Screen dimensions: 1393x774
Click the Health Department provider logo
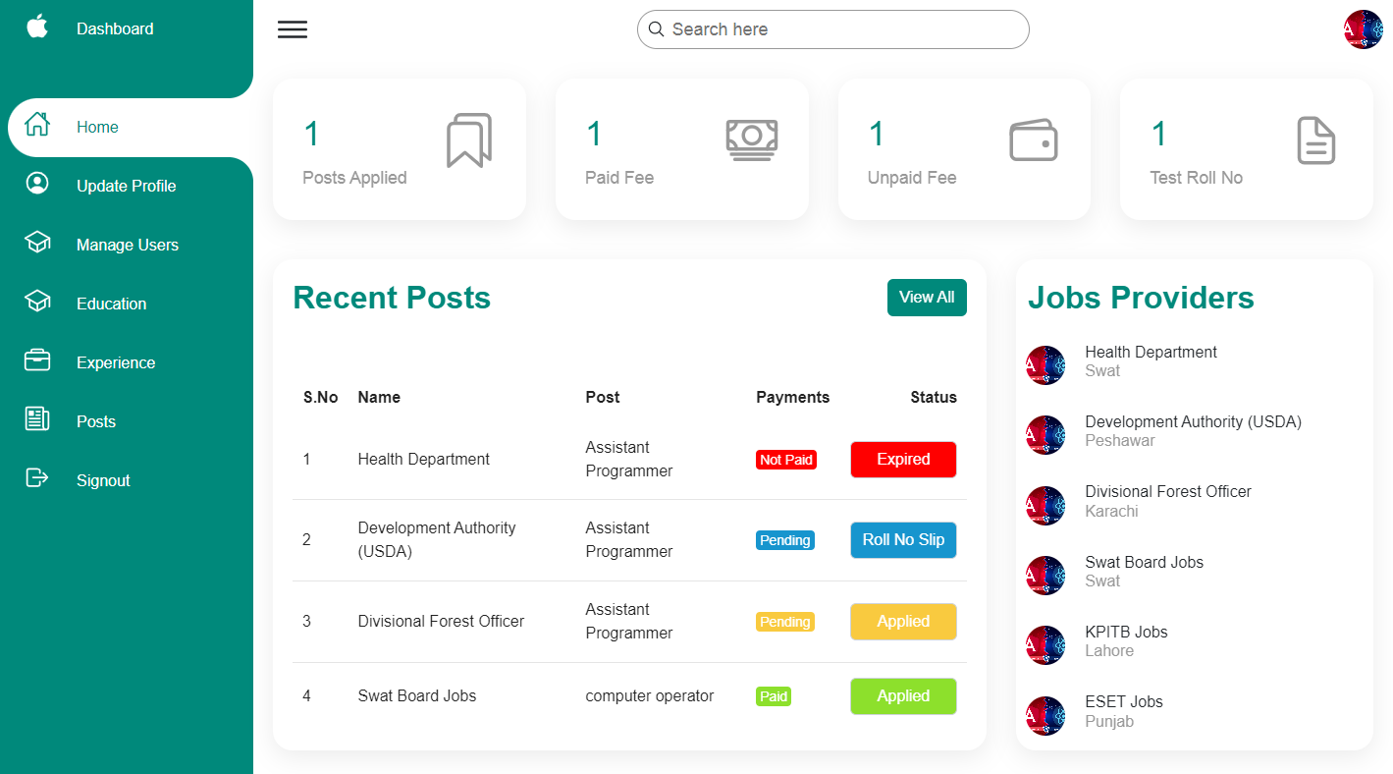(x=1045, y=365)
